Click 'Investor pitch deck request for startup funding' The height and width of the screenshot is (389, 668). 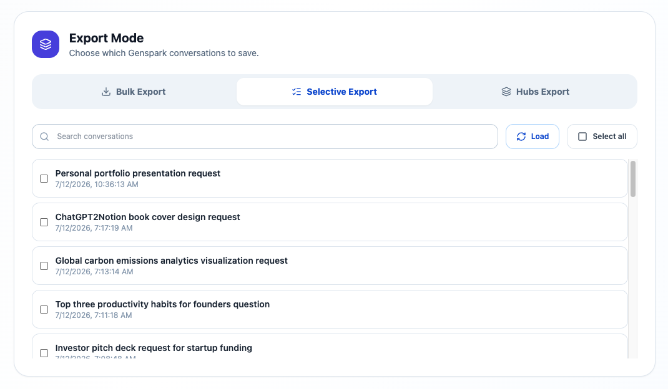[x=154, y=348]
